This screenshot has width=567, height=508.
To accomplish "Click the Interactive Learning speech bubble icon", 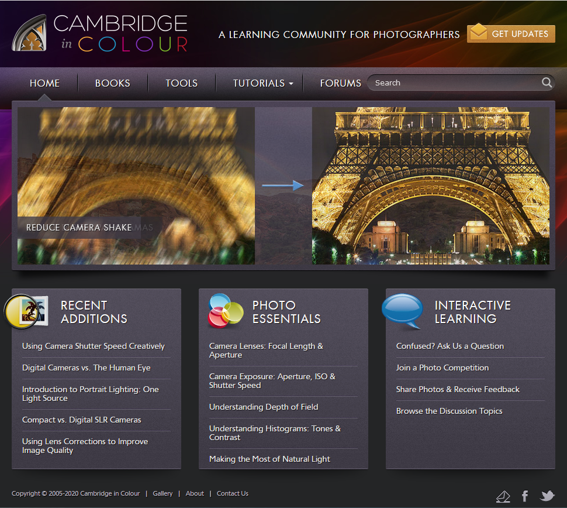I will pyautogui.click(x=402, y=311).
